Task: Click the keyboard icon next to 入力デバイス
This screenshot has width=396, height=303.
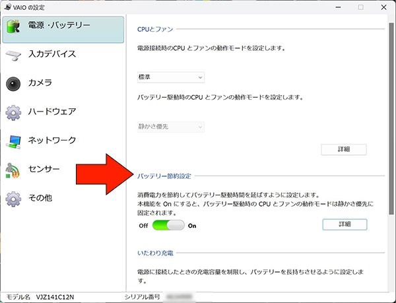Action: [x=13, y=55]
